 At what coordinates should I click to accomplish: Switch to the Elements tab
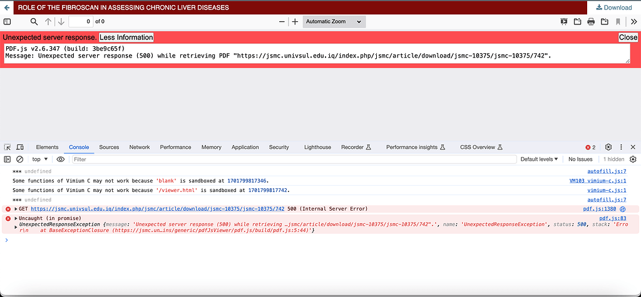click(x=47, y=147)
